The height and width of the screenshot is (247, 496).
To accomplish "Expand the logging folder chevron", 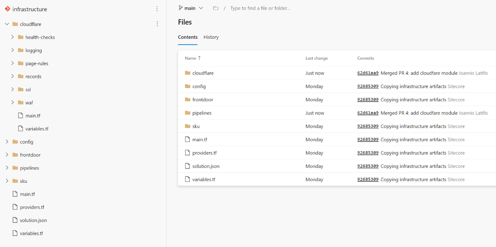I will pos(13,50).
